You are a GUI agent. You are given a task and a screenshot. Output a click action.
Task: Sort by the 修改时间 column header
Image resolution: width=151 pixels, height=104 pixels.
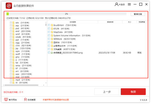click(110, 22)
